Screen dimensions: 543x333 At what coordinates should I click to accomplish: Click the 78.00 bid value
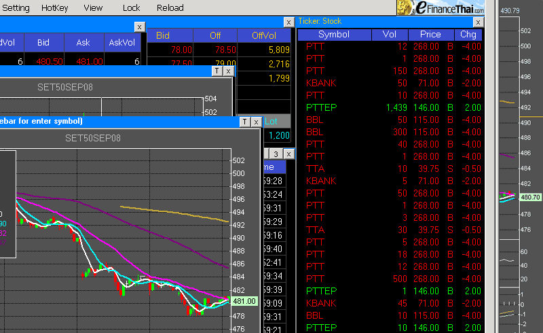(181, 50)
